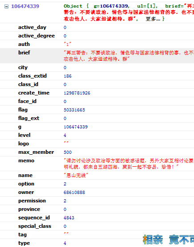
Task: Select the option property name
Action: coord(26,184)
